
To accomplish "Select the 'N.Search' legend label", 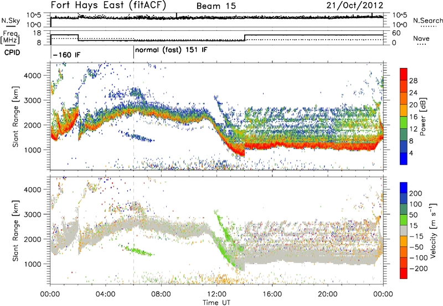I will coord(427,20).
